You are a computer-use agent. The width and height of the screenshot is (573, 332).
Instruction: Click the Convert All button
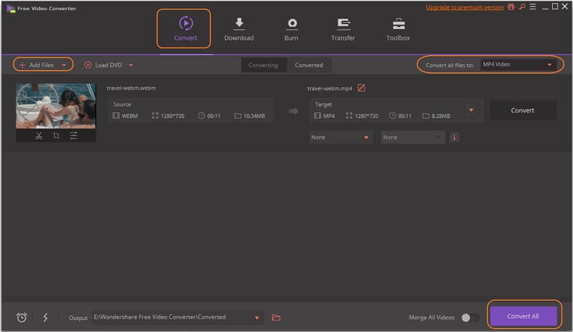tap(523, 317)
